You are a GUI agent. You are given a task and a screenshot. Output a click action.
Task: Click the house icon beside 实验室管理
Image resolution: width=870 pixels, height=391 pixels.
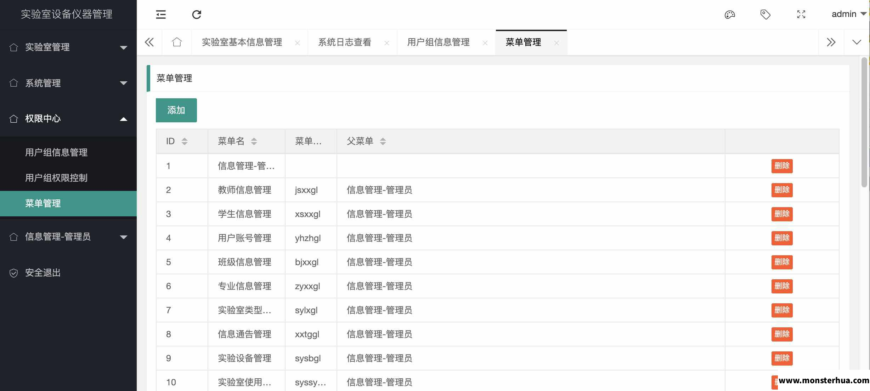pyautogui.click(x=13, y=47)
